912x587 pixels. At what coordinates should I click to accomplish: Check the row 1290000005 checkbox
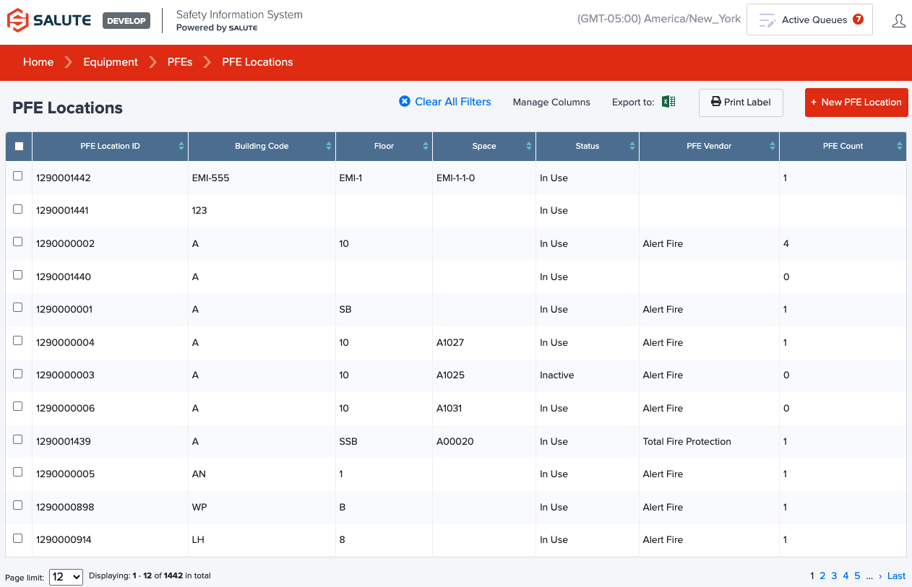tap(18, 473)
